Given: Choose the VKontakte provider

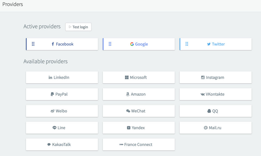Looking at the screenshot, I should pos(215,94).
